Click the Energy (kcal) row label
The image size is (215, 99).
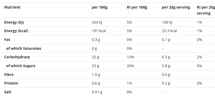pos(16,31)
